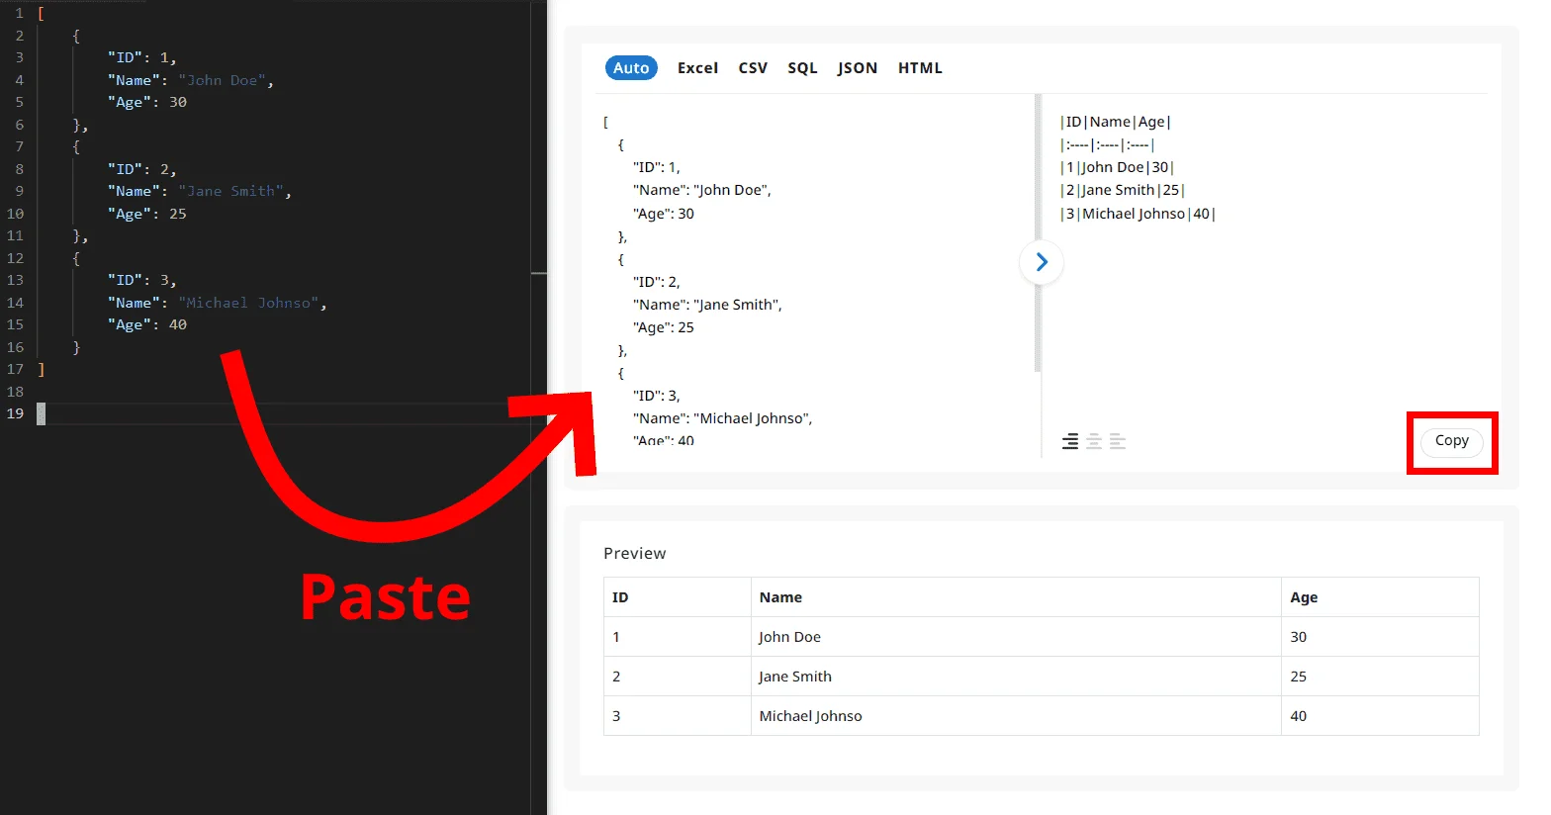Click "Age": 30 in the converter input
The image size is (1551, 815).
(x=664, y=214)
